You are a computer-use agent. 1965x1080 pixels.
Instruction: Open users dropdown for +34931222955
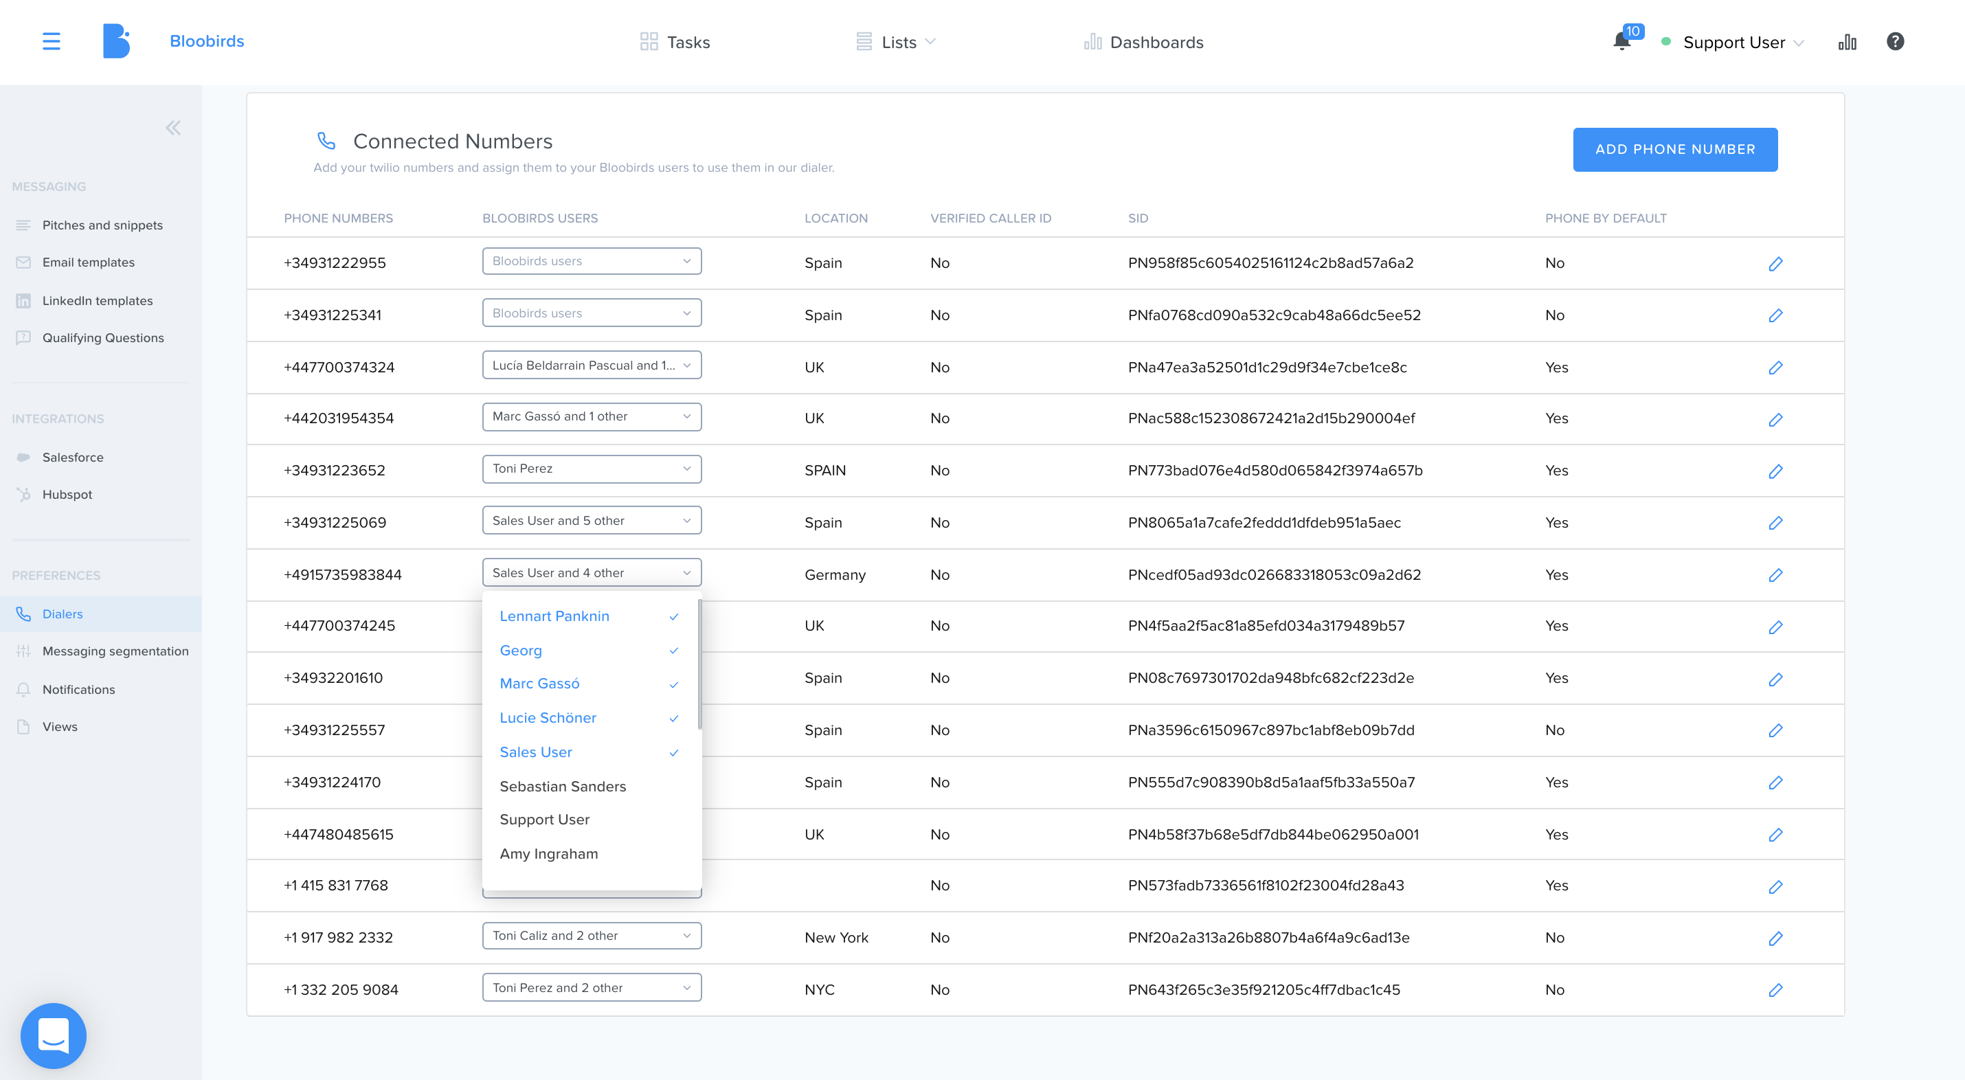(x=591, y=261)
